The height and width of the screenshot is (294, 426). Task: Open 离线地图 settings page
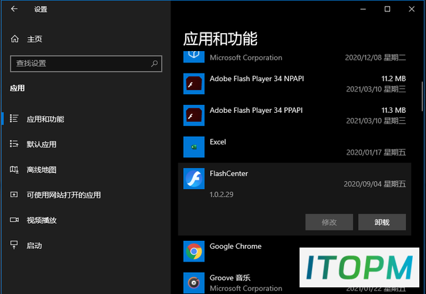point(41,170)
